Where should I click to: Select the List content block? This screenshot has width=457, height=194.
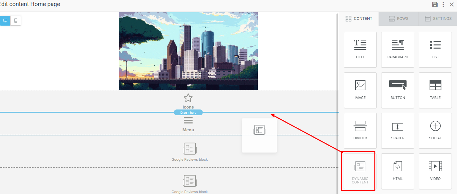point(435,50)
